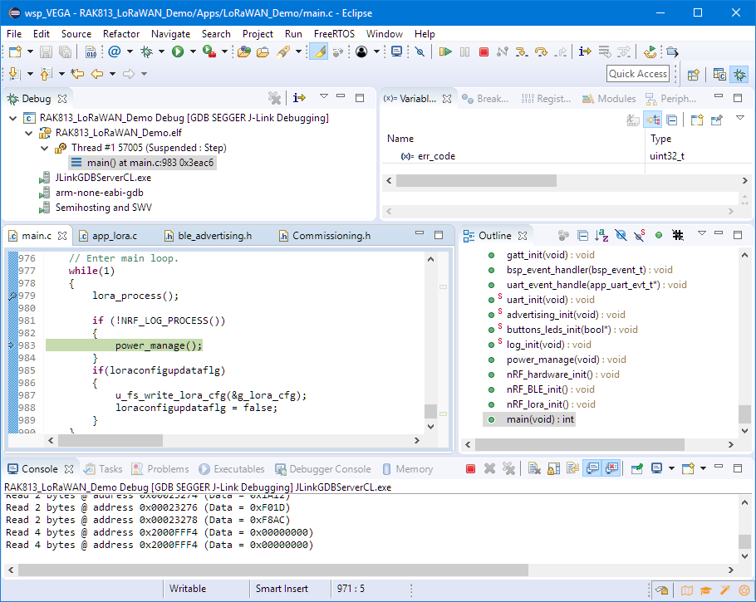
Task: Collapse all items in Outline view
Action: (x=582, y=236)
